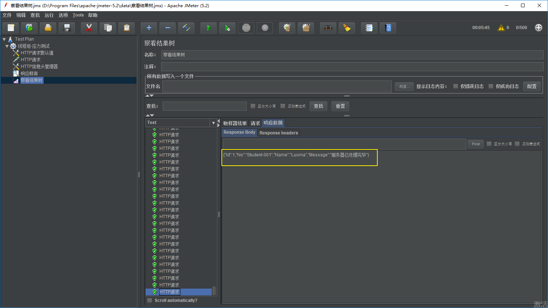The image size is (548, 308).
Task: Click the Cut scissors icon
Action: (89, 28)
